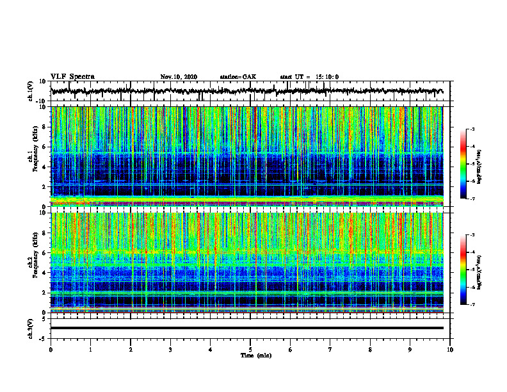Click the "4" kHz tick on ch.2 spectrogram axis
The height and width of the screenshot is (392, 507).
pyautogui.click(x=45, y=273)
